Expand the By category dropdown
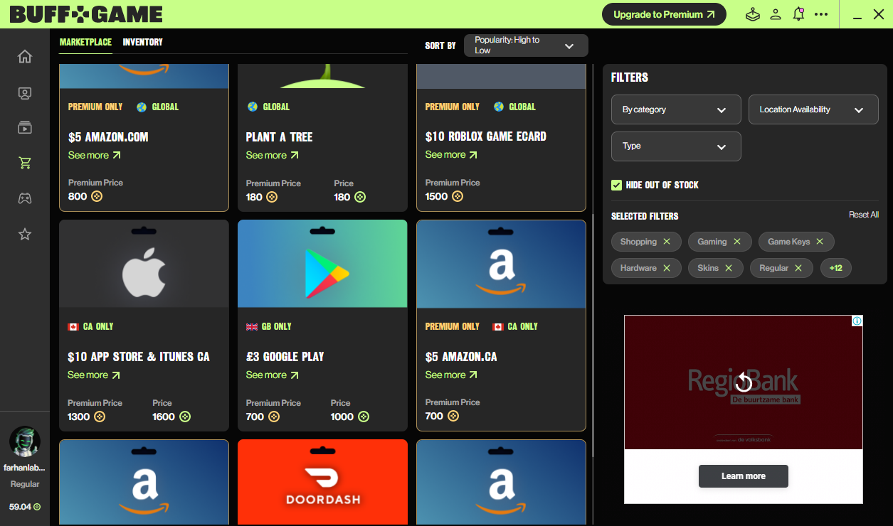 click(676, 110)
